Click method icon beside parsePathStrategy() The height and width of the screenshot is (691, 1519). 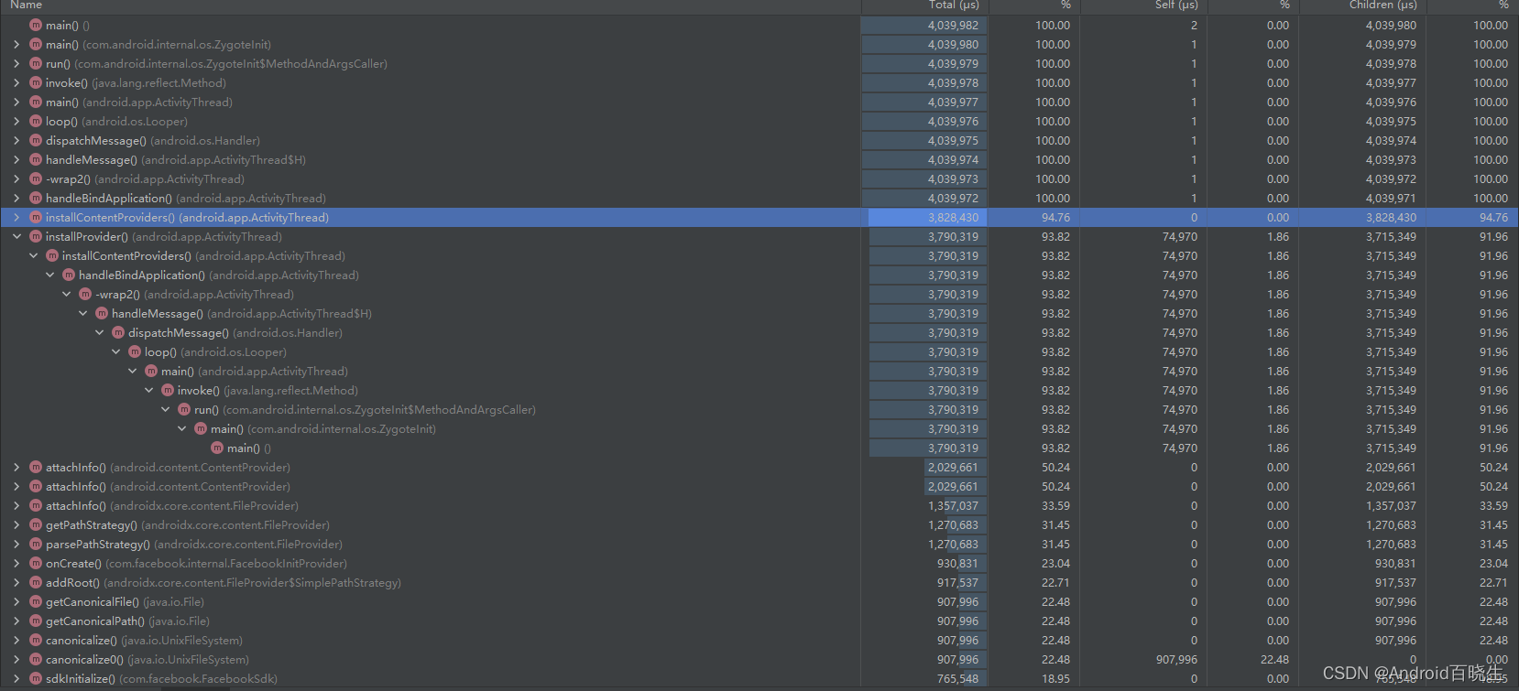(36, 544)
